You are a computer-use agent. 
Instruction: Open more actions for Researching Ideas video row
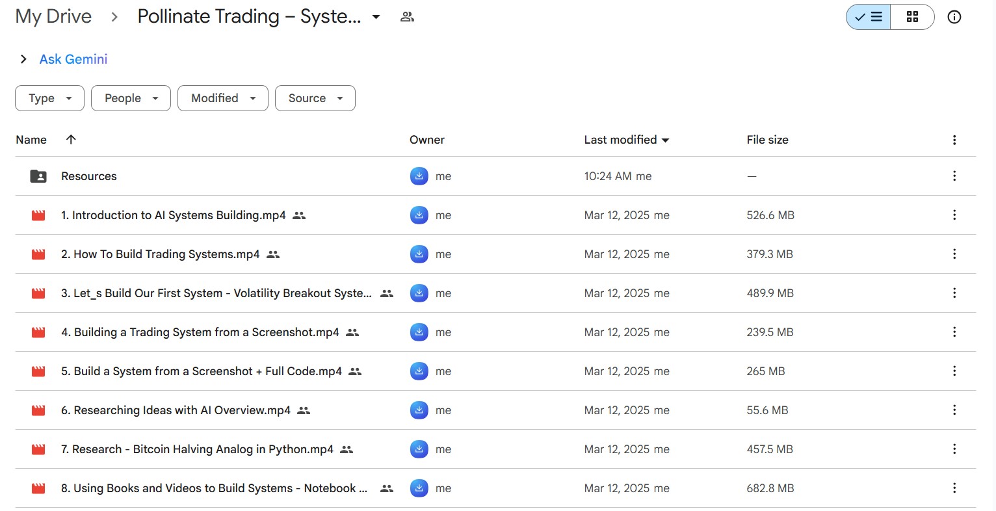coord(954,410)
